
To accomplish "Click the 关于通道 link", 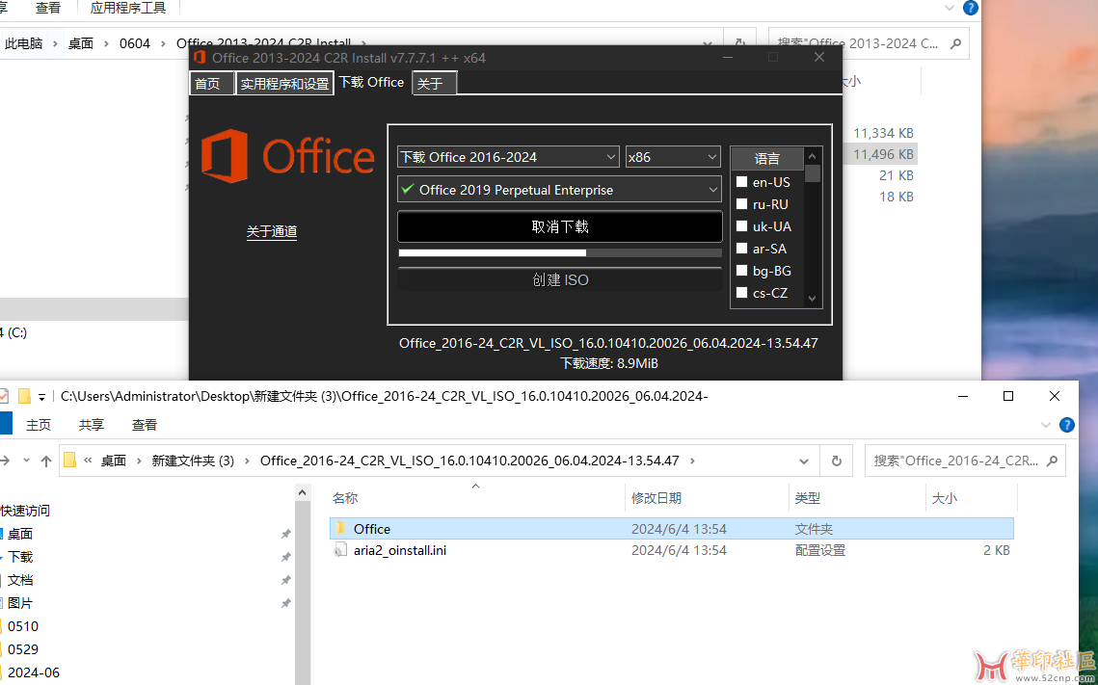I will pos(272,231).
